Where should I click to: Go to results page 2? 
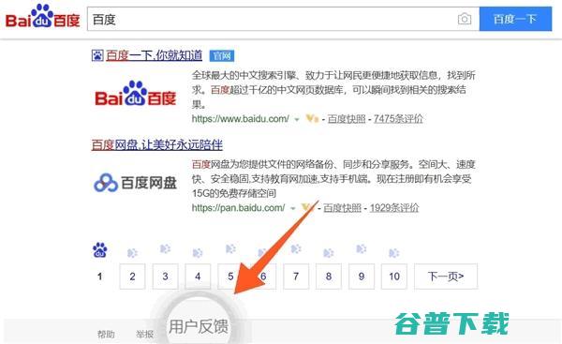(132, 277)
